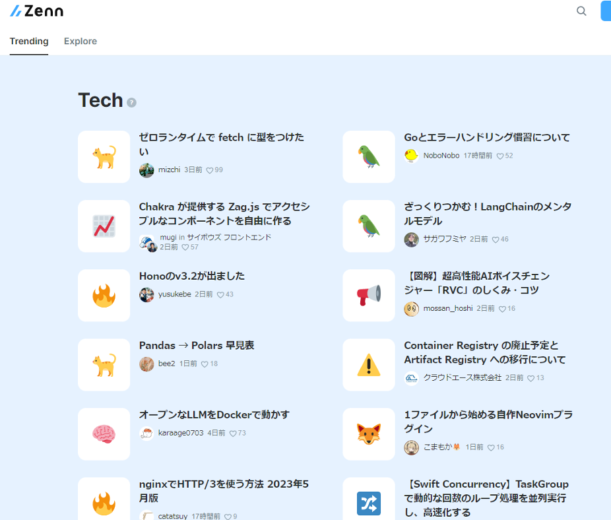The image size is (611, 520).
Task: Click the heart icon next to mossan_hoshi
Action: [x=503, y=309]
